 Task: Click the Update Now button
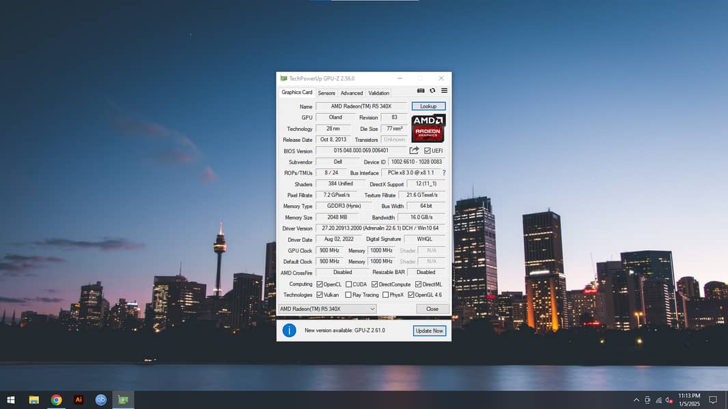point(430,331)
